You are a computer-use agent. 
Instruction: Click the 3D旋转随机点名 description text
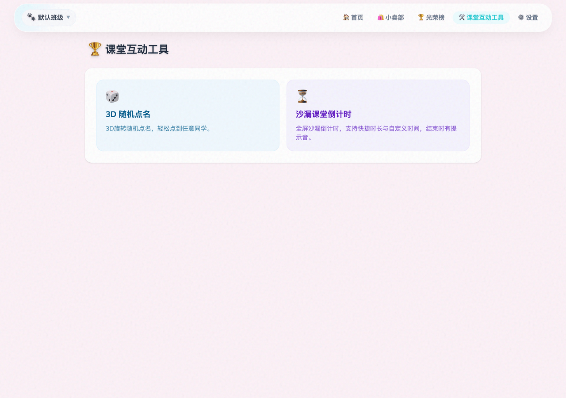[159, 129]
